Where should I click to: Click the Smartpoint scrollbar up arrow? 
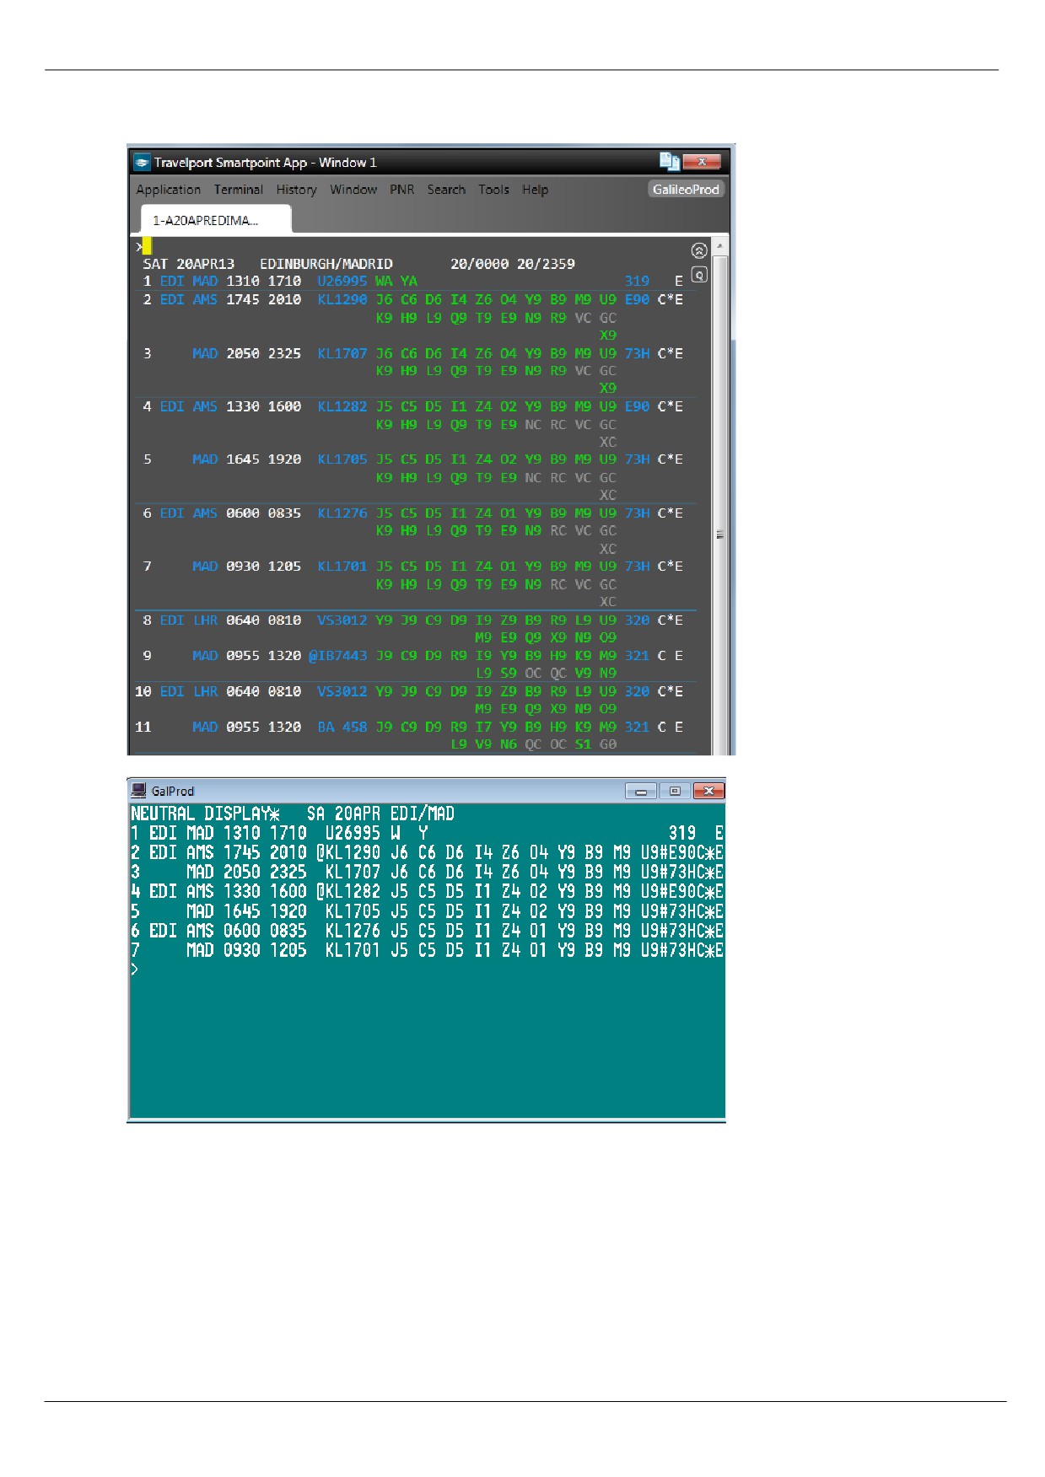click(719, 246)
